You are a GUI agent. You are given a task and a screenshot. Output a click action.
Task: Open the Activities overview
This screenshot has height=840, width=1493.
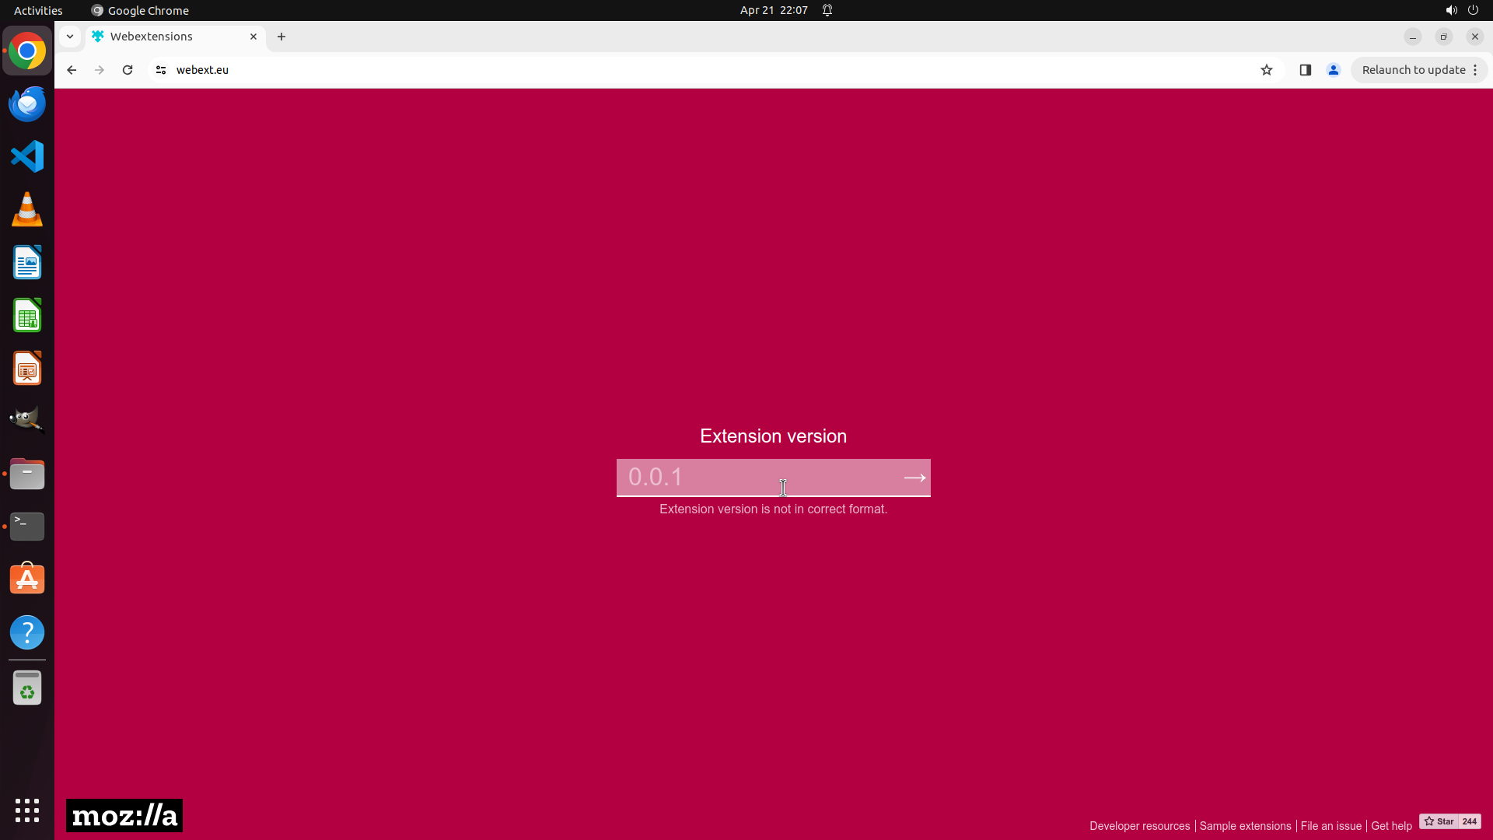(x=38, y=10)
